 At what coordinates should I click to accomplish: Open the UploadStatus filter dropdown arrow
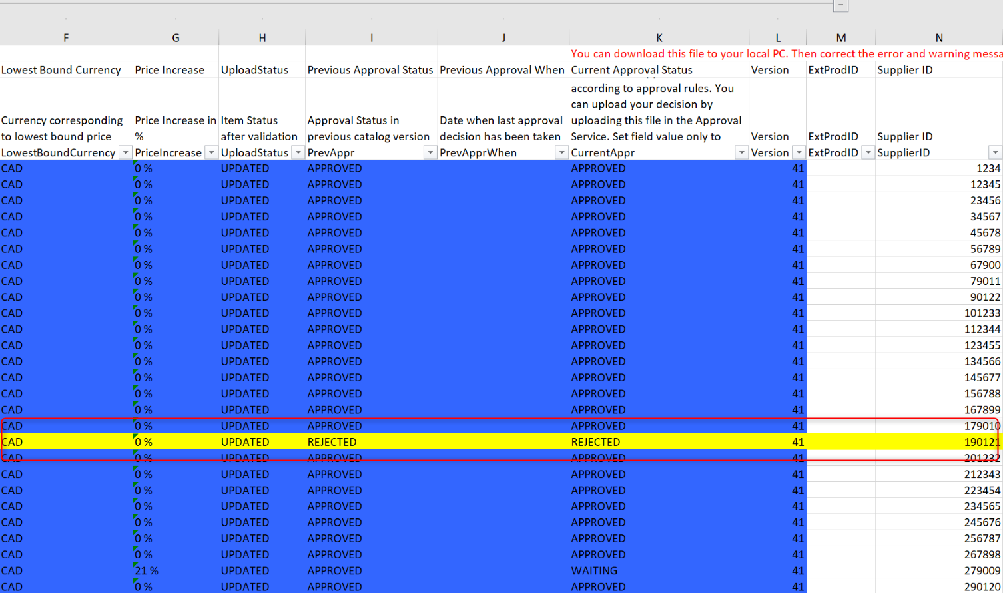coord(298,153)
